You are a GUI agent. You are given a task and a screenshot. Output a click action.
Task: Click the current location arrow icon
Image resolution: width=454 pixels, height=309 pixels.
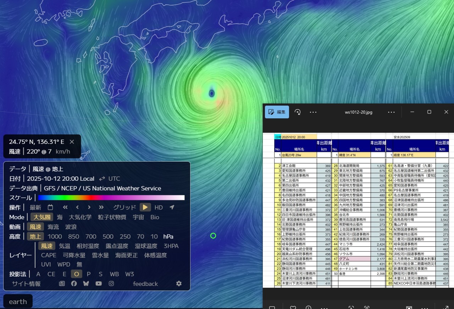[172, 207]
